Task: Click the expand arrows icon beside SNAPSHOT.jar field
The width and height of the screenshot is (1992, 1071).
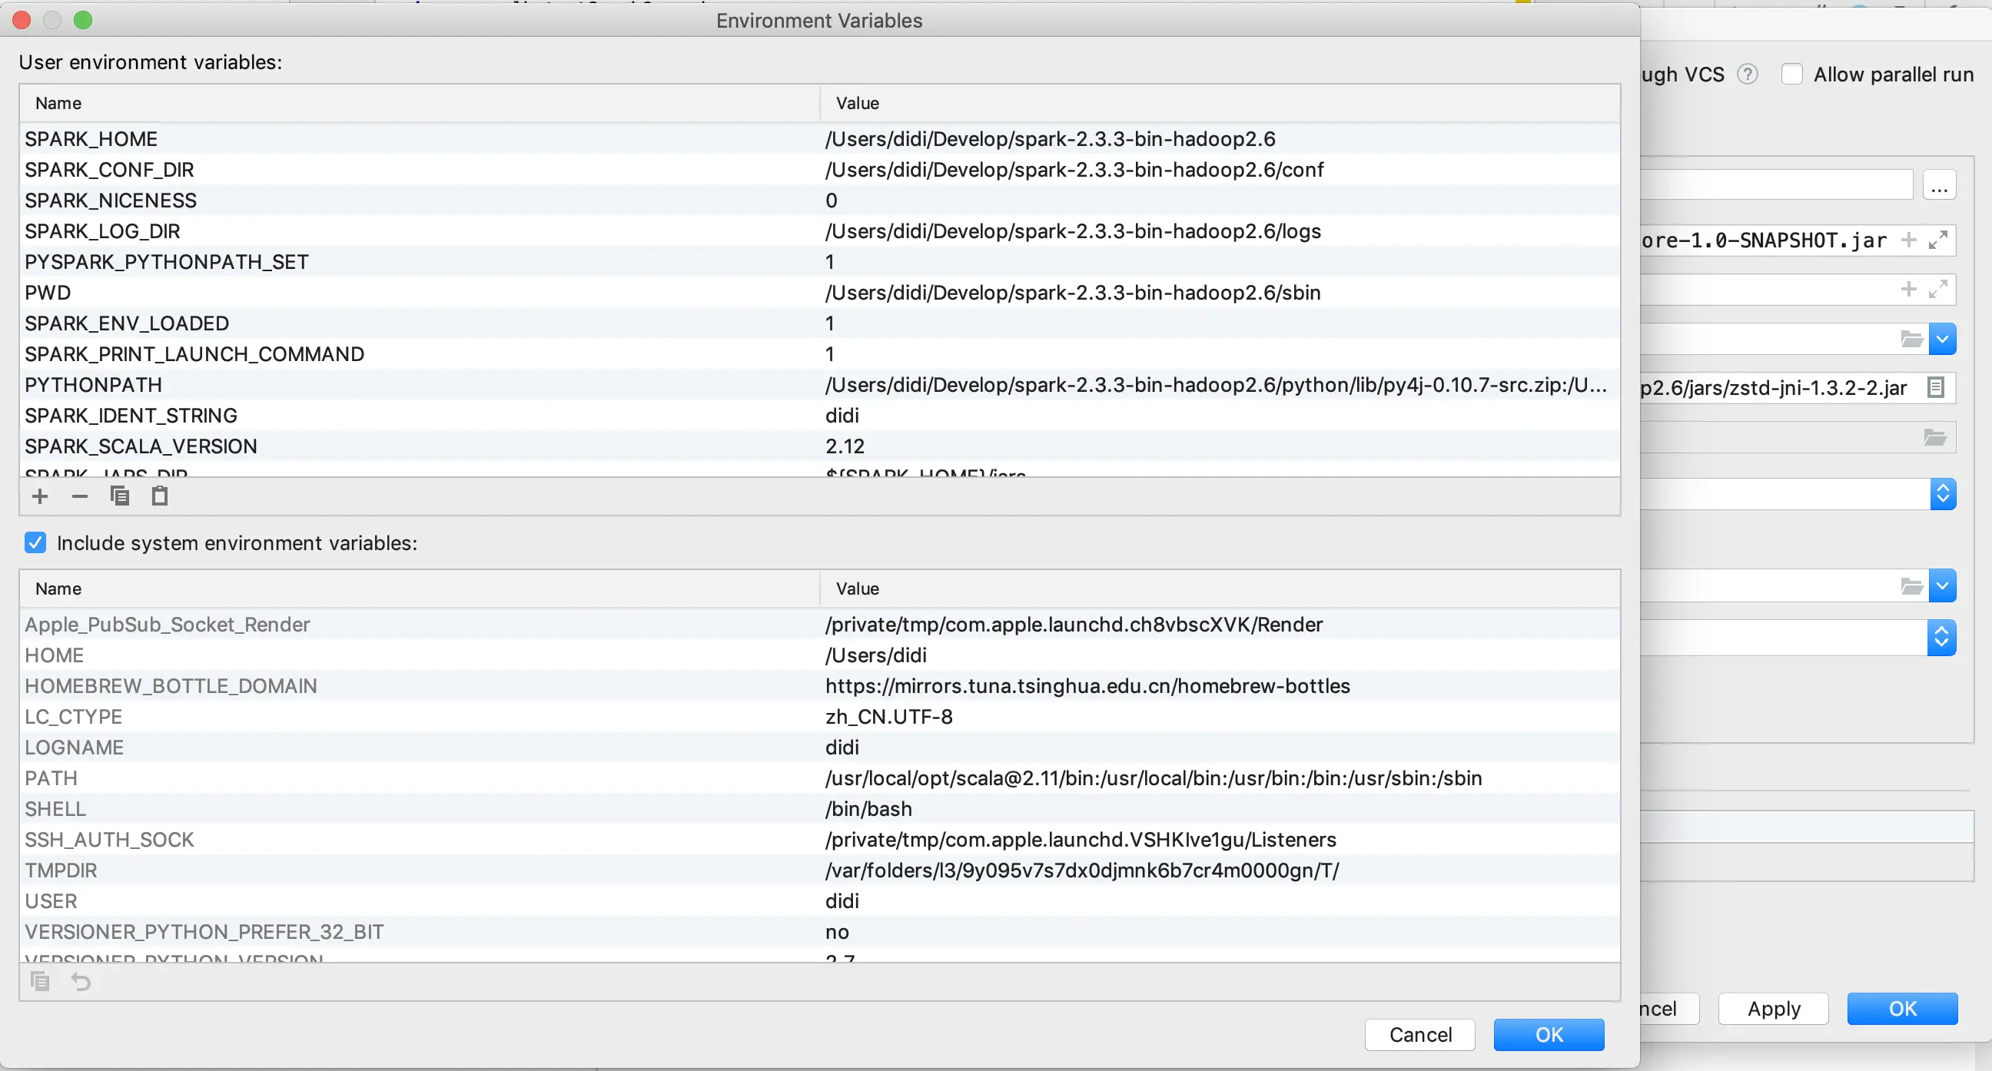Action: pos(1937,240)
